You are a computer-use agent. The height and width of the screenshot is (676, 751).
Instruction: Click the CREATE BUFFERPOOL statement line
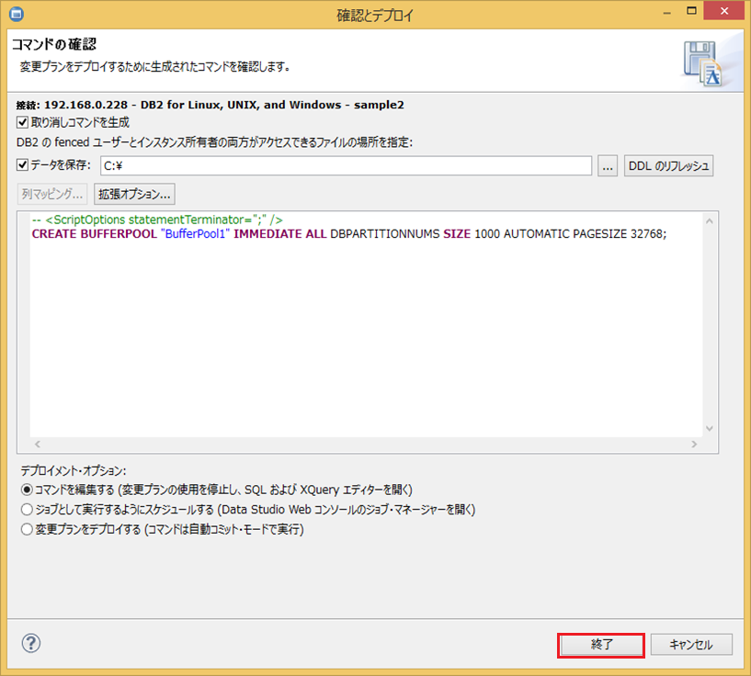pyautogui.click(x=349, y=234)
